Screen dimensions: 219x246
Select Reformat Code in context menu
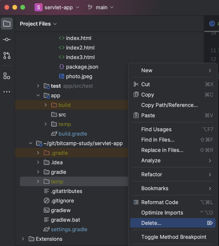[x=160, y=202]
